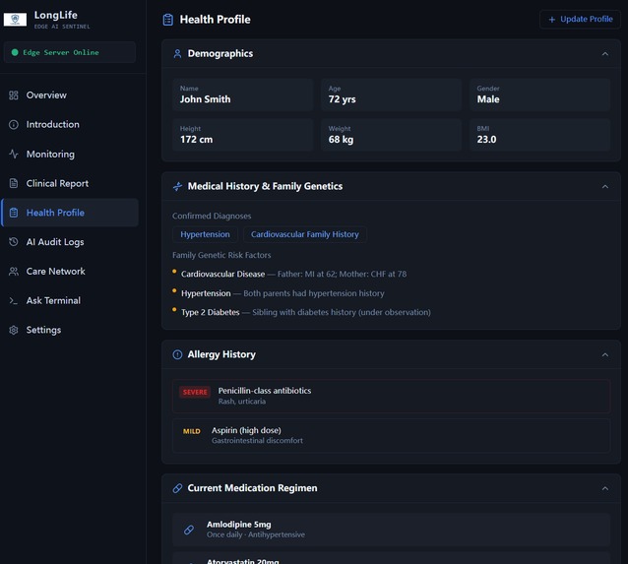Click the AI Audit Logs history icon
The width and height of the screenshot is (628, 564).
14,242
